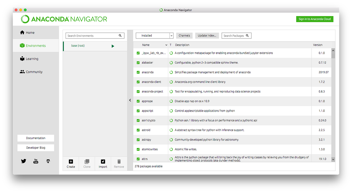Open the Channels manager

[184, 35]
